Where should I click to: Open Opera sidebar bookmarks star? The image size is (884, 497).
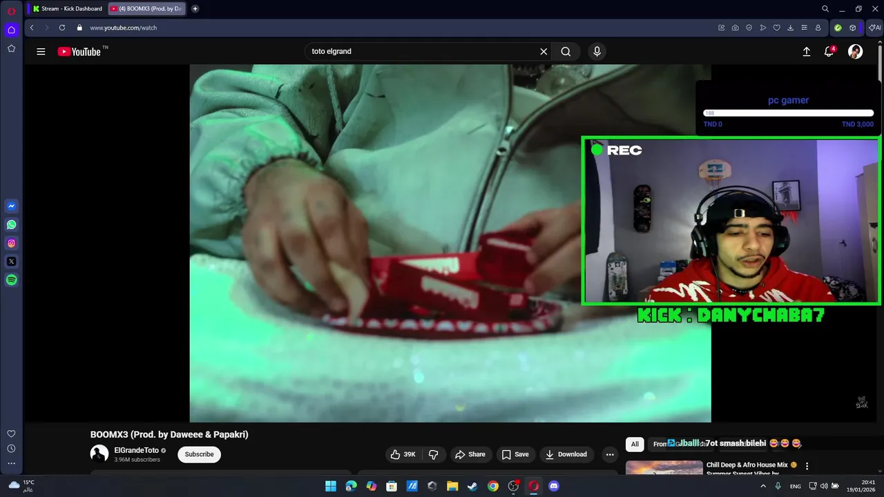pyautogui.click(x=11, y=48)
